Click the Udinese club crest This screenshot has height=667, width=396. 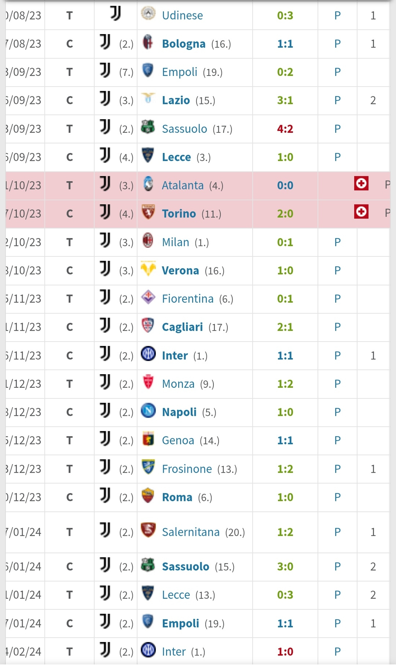click(148, 14)
